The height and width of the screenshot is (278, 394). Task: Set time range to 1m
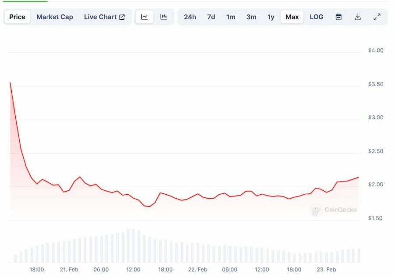click(231, 17)
